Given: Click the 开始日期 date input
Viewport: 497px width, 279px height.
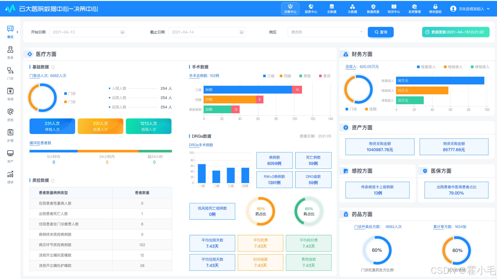Looking at the screenshot, I should 88,32.
